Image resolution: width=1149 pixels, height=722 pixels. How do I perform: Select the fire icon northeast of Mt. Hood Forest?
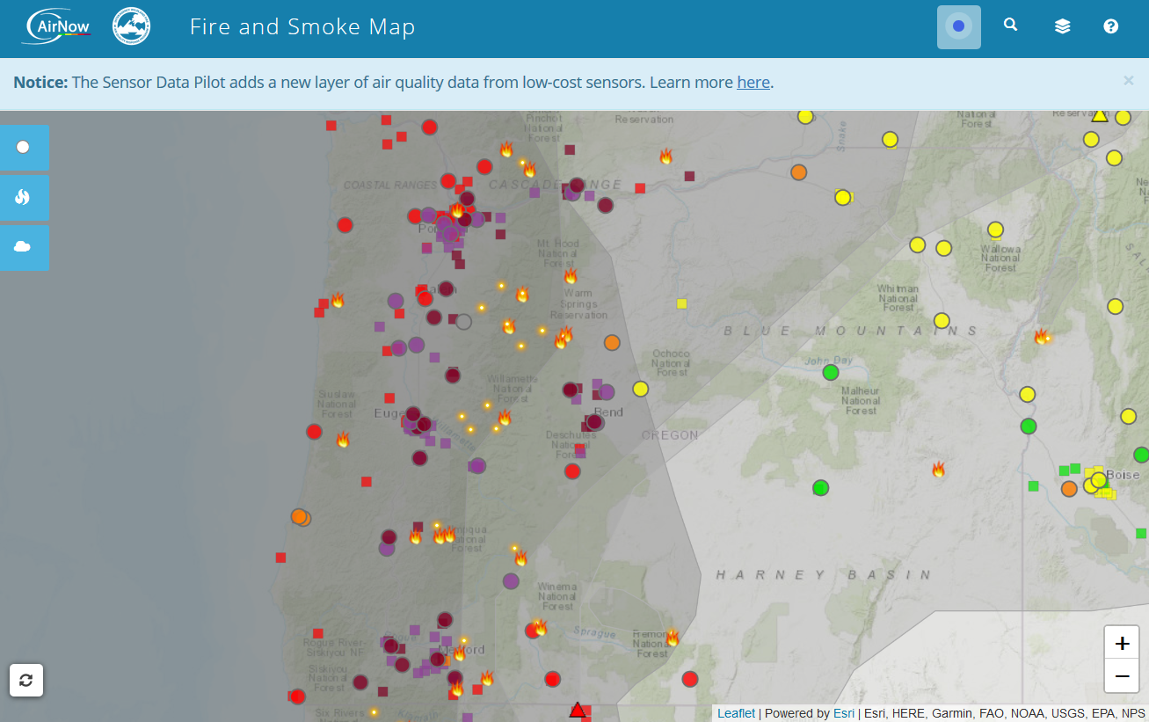click(666, 157)
